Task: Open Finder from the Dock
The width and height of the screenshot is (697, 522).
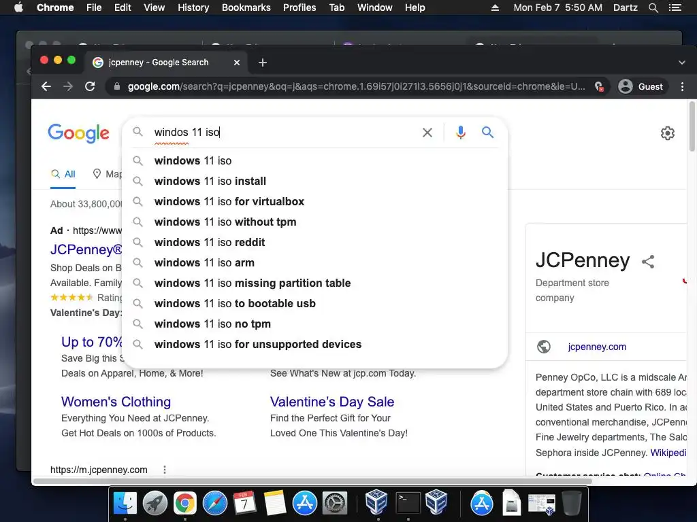Action: coord(125,504)
